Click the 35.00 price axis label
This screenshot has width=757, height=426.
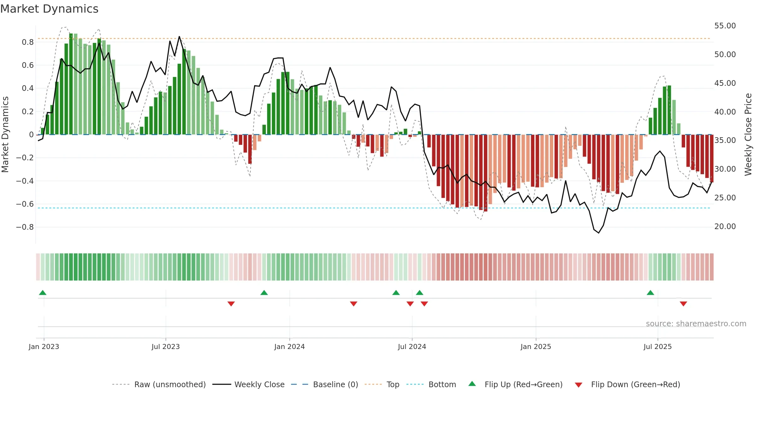725,140
